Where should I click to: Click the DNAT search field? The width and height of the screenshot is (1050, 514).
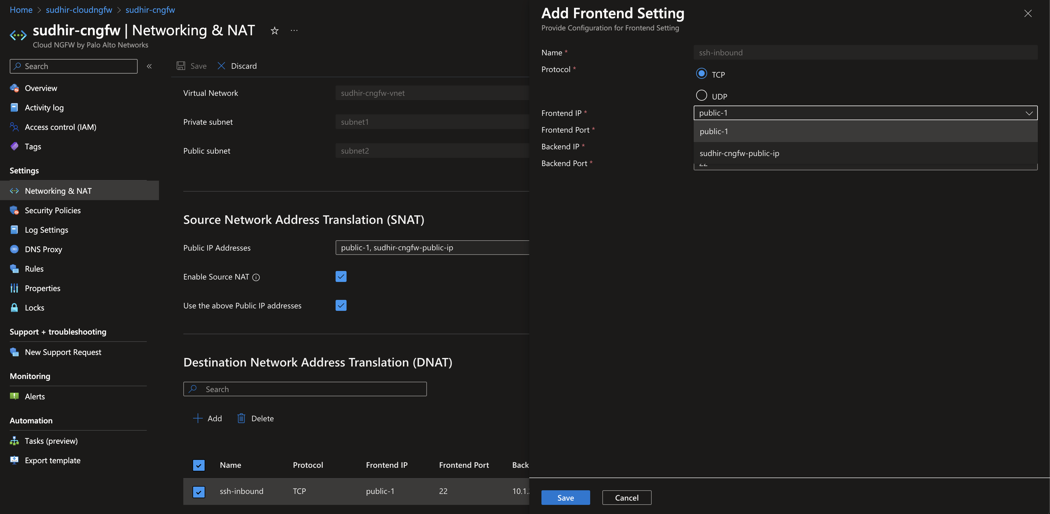point(305,389)
